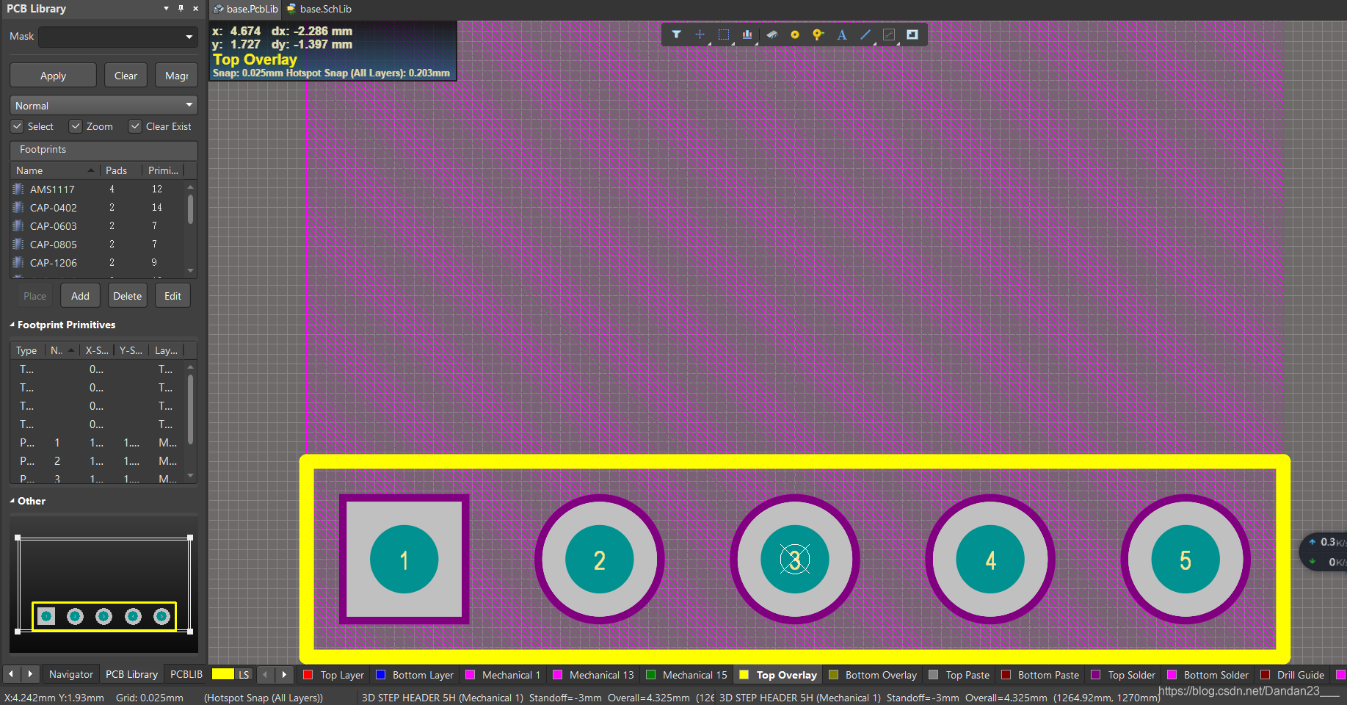Pin the PCB Library panel
Screen dimensions: 1347x705
click(x=181, y=8)
